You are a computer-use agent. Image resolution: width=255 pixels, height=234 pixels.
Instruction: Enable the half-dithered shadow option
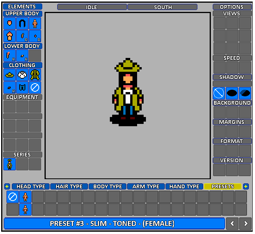click(245, 93)
